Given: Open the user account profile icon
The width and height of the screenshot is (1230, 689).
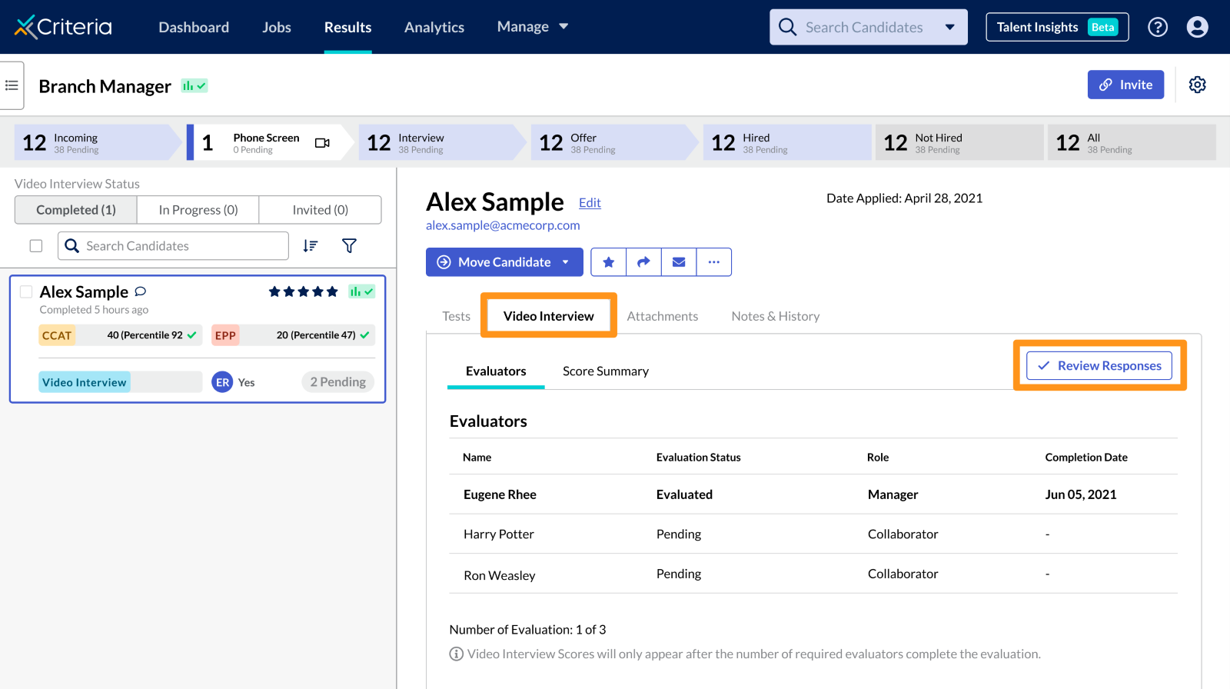Looking at the screenshot, I should (1197, 27).
